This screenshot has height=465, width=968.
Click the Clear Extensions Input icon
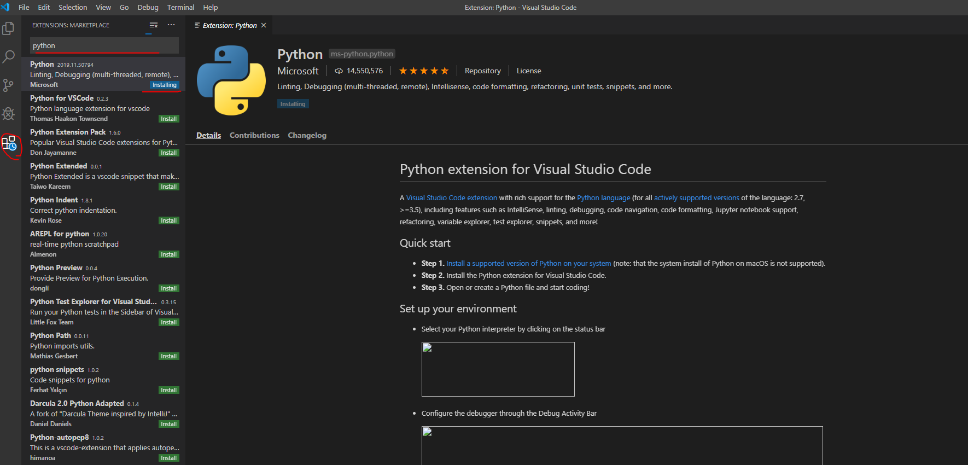coord(154,25)
